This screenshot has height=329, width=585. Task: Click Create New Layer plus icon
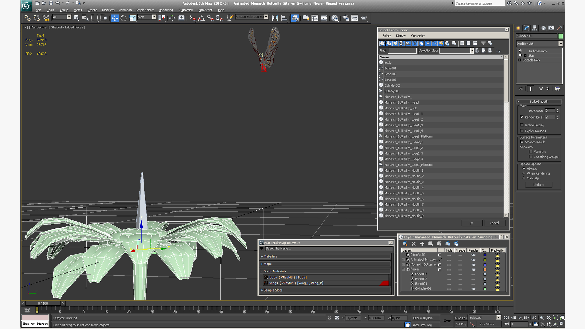click(422, 244)
